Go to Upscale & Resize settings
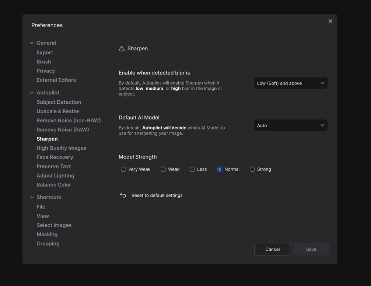 [58, 111]
